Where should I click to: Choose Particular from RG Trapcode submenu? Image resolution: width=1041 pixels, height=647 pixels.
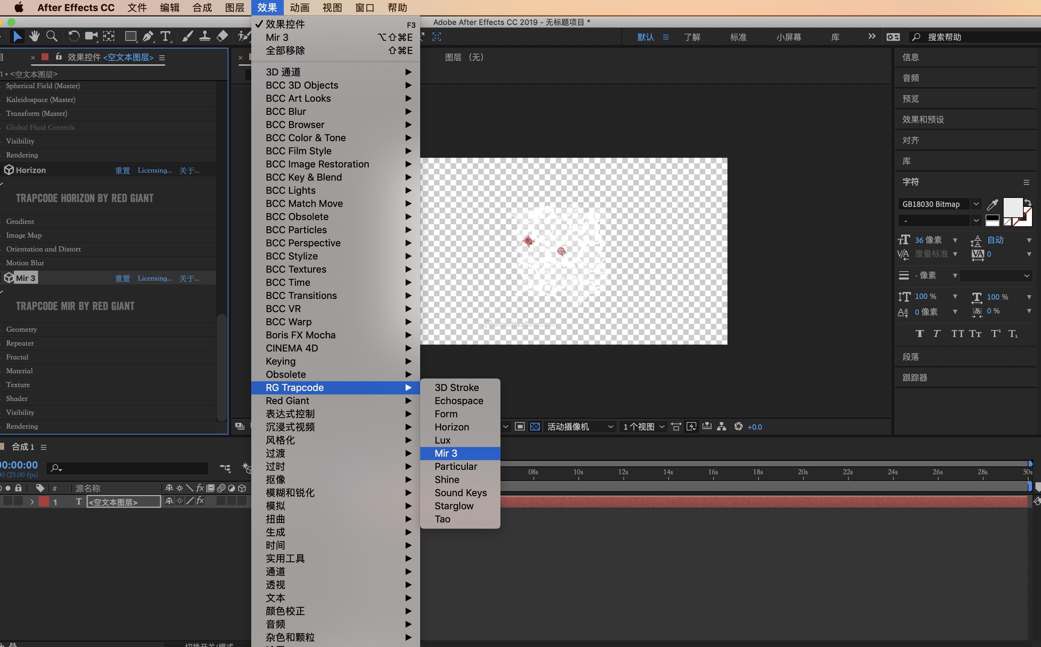[x=455, y=466]
